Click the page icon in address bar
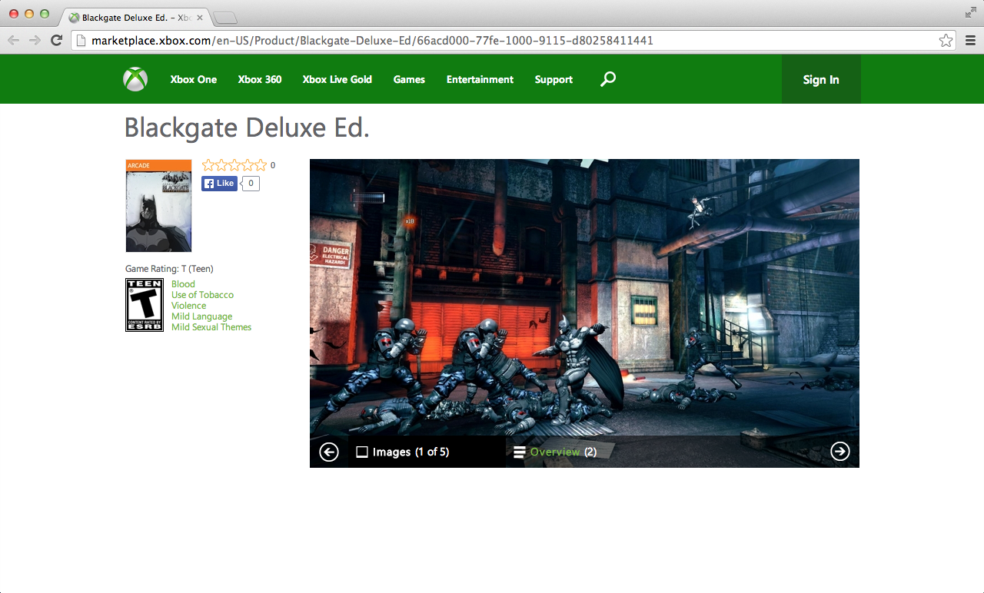 (x=81, y=41)
